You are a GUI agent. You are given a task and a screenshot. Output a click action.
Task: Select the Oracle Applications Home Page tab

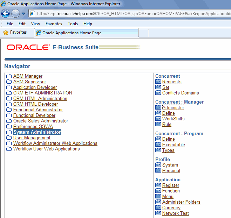pos(87,33)
